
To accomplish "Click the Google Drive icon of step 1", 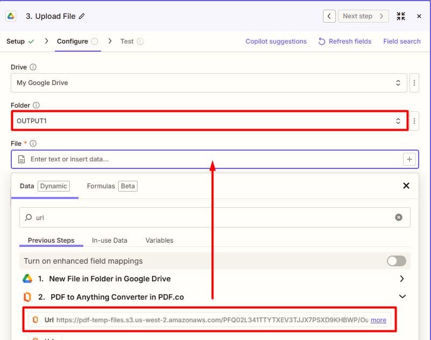I will click(x=27, y=279).
